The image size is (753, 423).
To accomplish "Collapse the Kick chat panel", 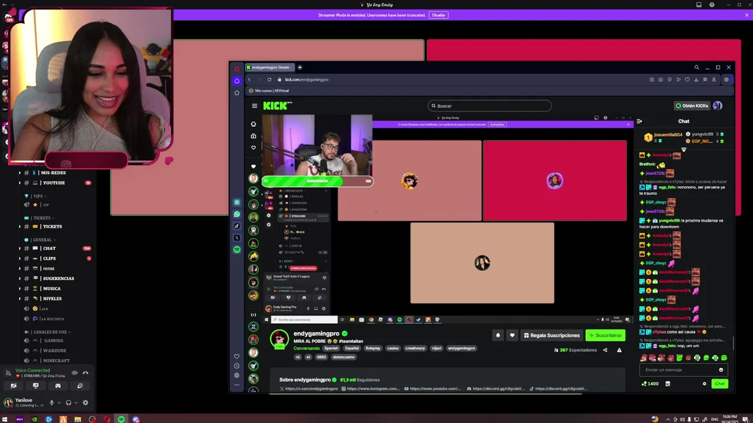I will (x=639, y=122).
